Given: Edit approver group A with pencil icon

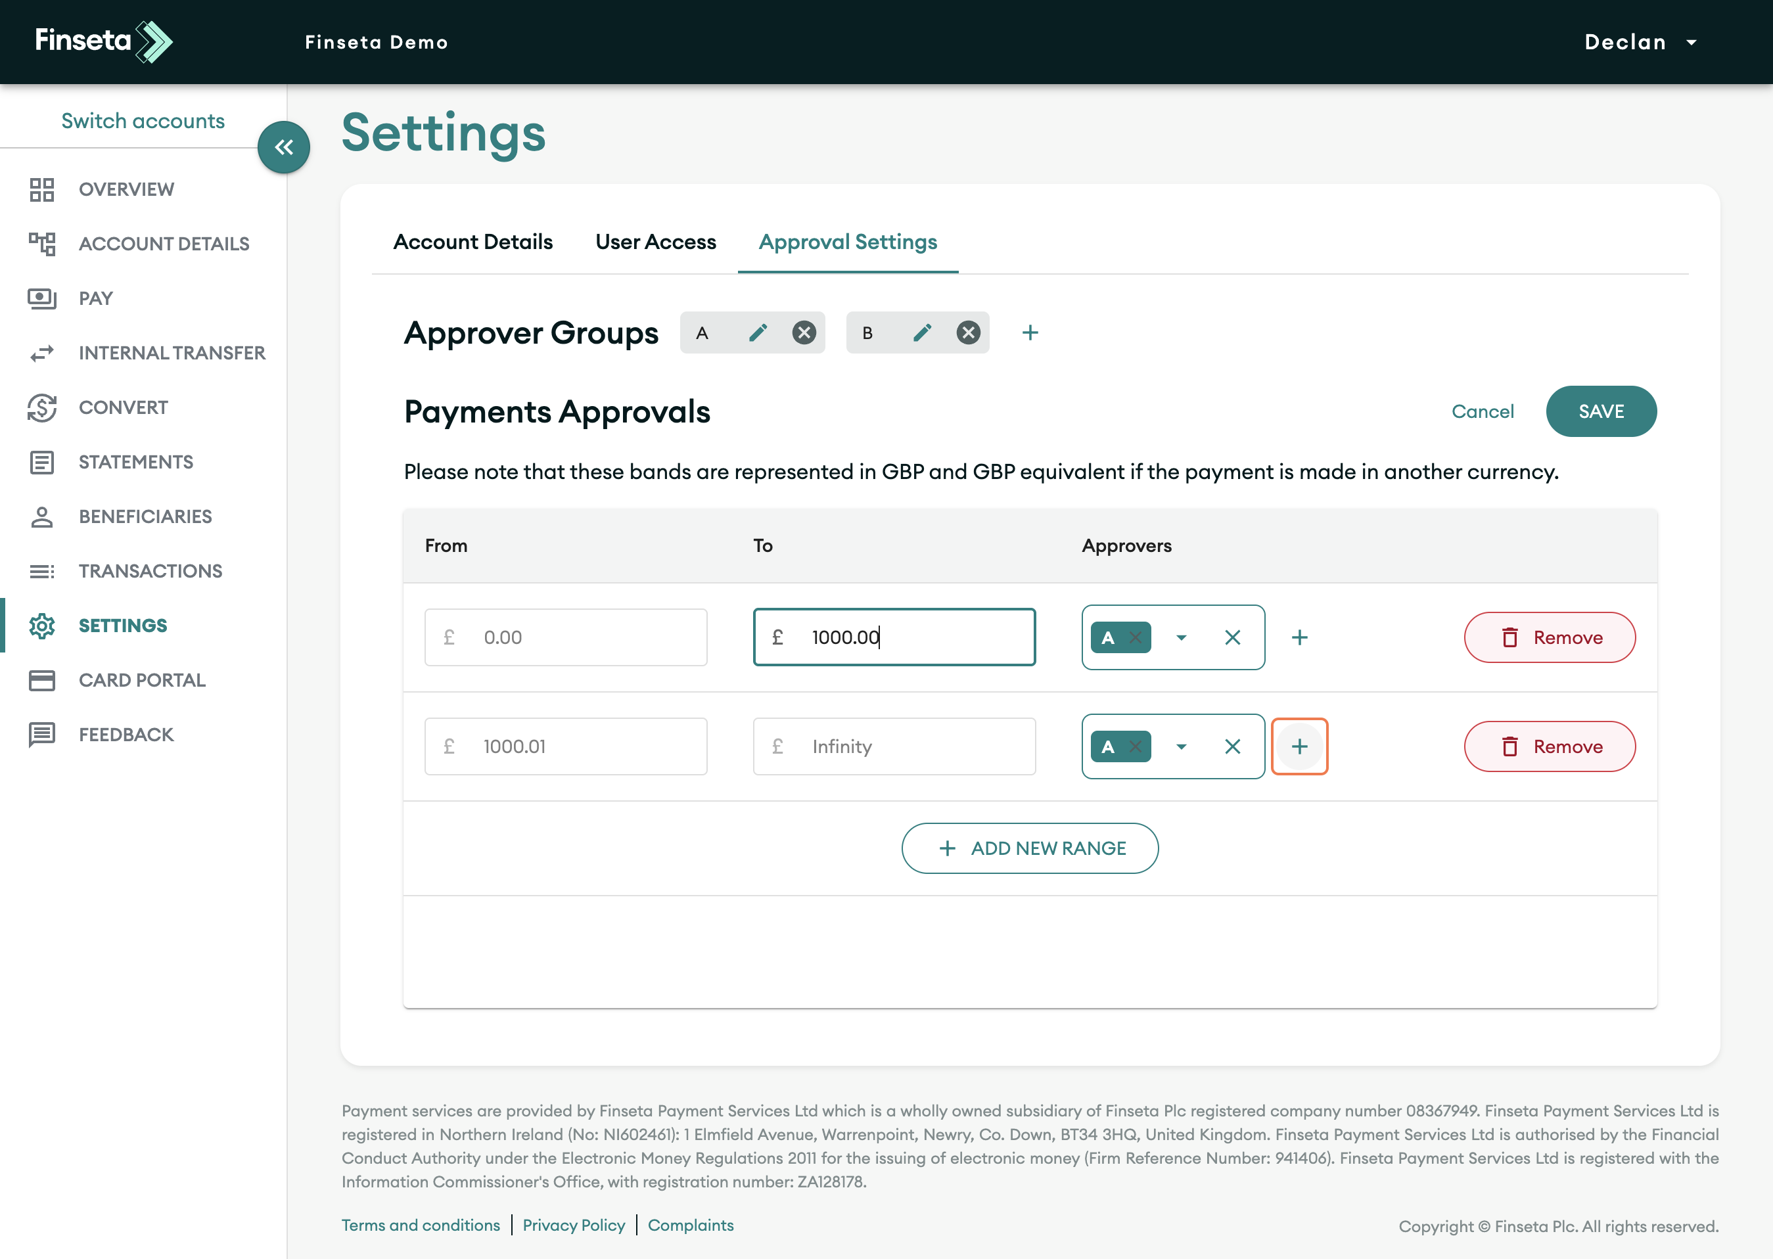Looking at the screenshot, I should pos(758,332).
